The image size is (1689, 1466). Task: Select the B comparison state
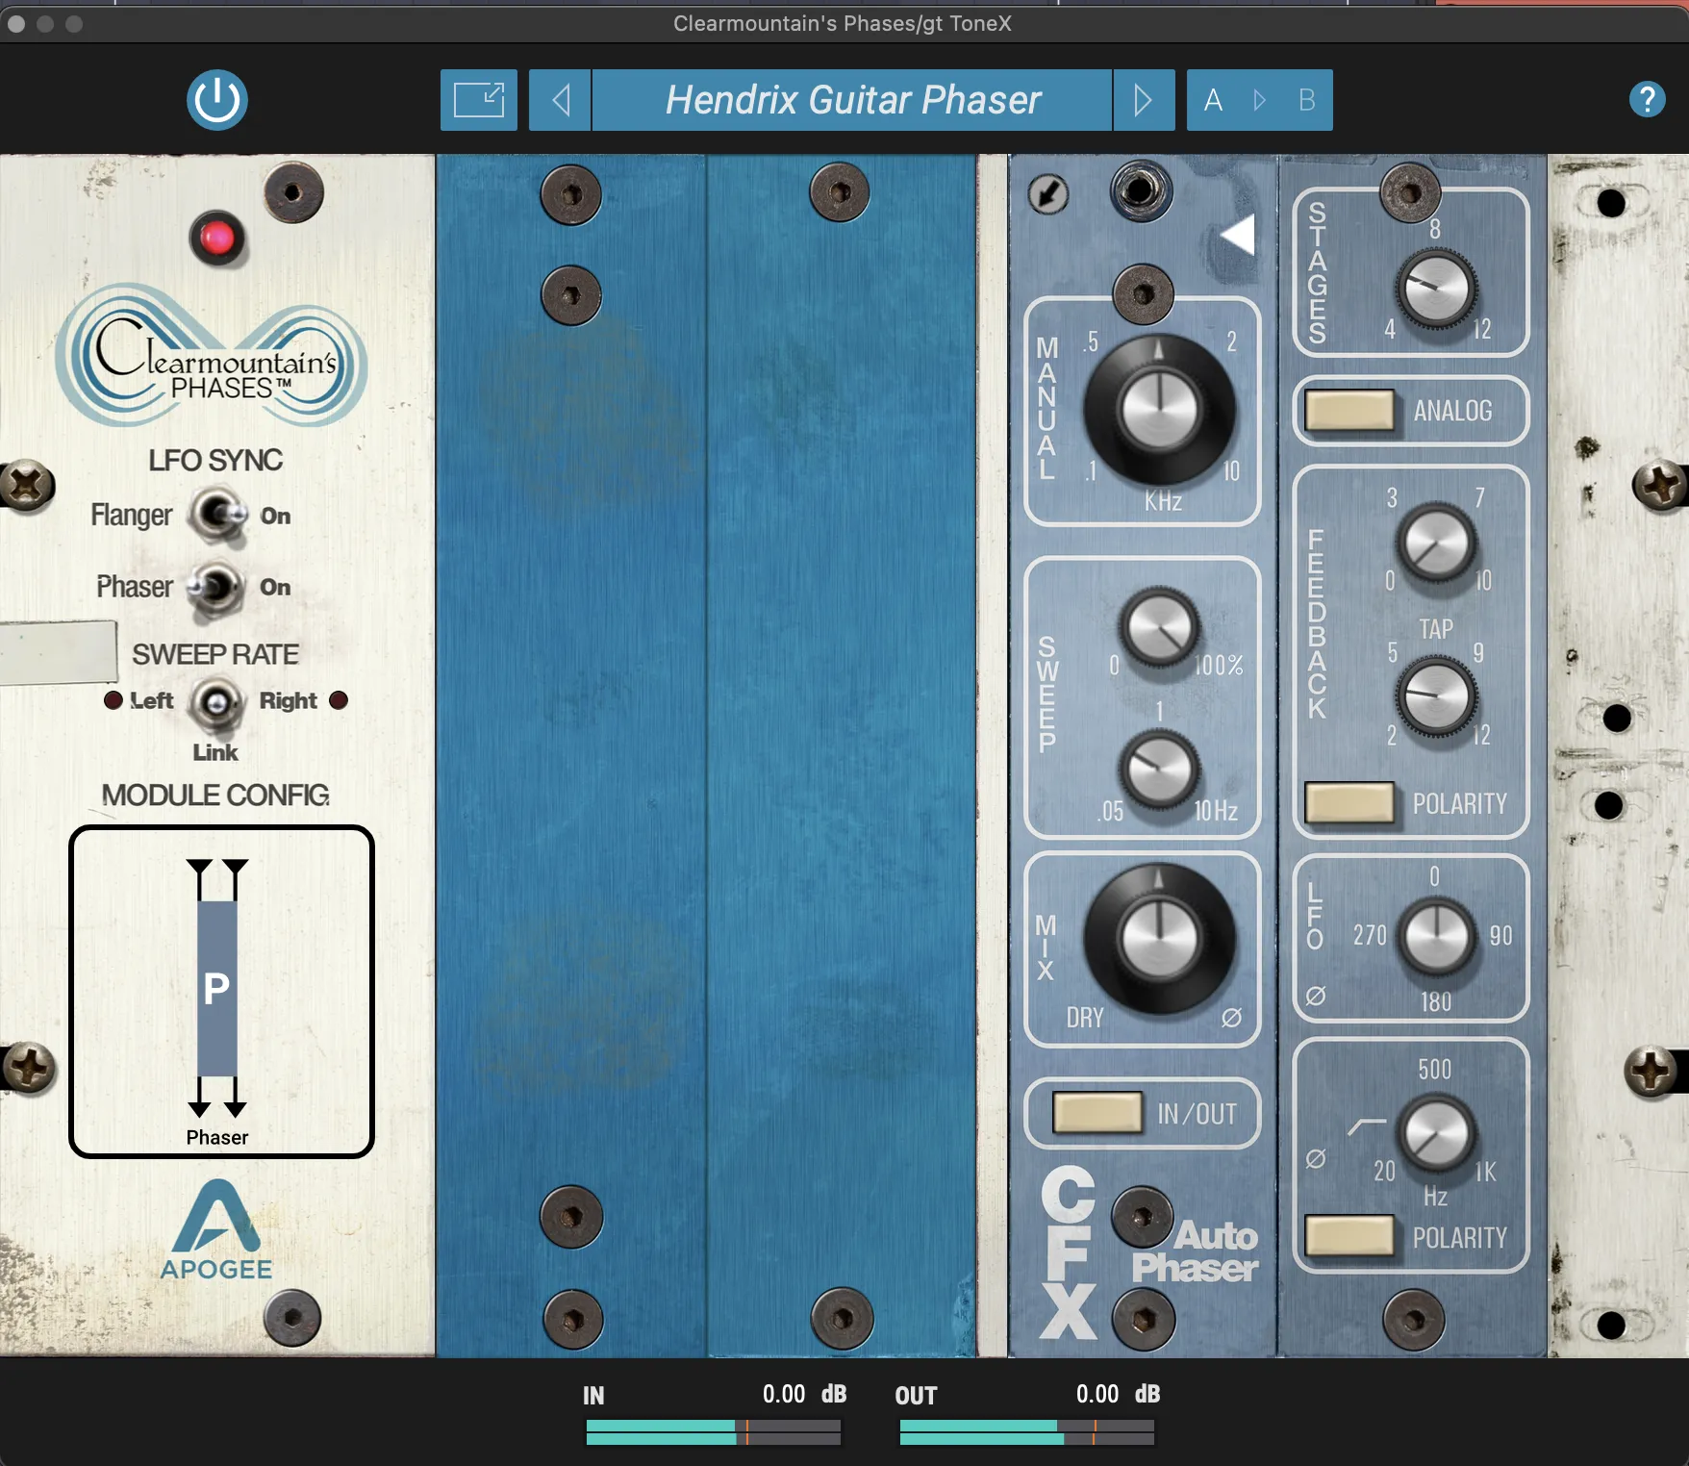click(1306, 100)
